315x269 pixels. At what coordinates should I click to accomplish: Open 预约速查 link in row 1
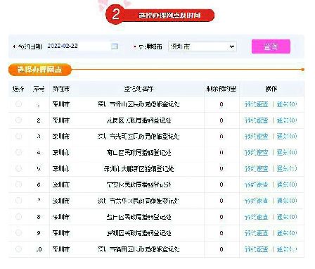(x=256, y=104)
